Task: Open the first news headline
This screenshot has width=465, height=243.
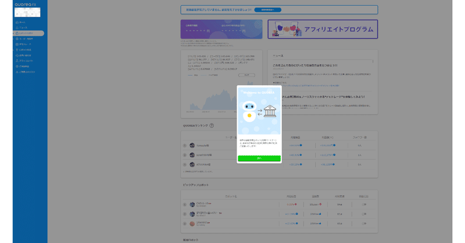Action: [x=305, y=66]
